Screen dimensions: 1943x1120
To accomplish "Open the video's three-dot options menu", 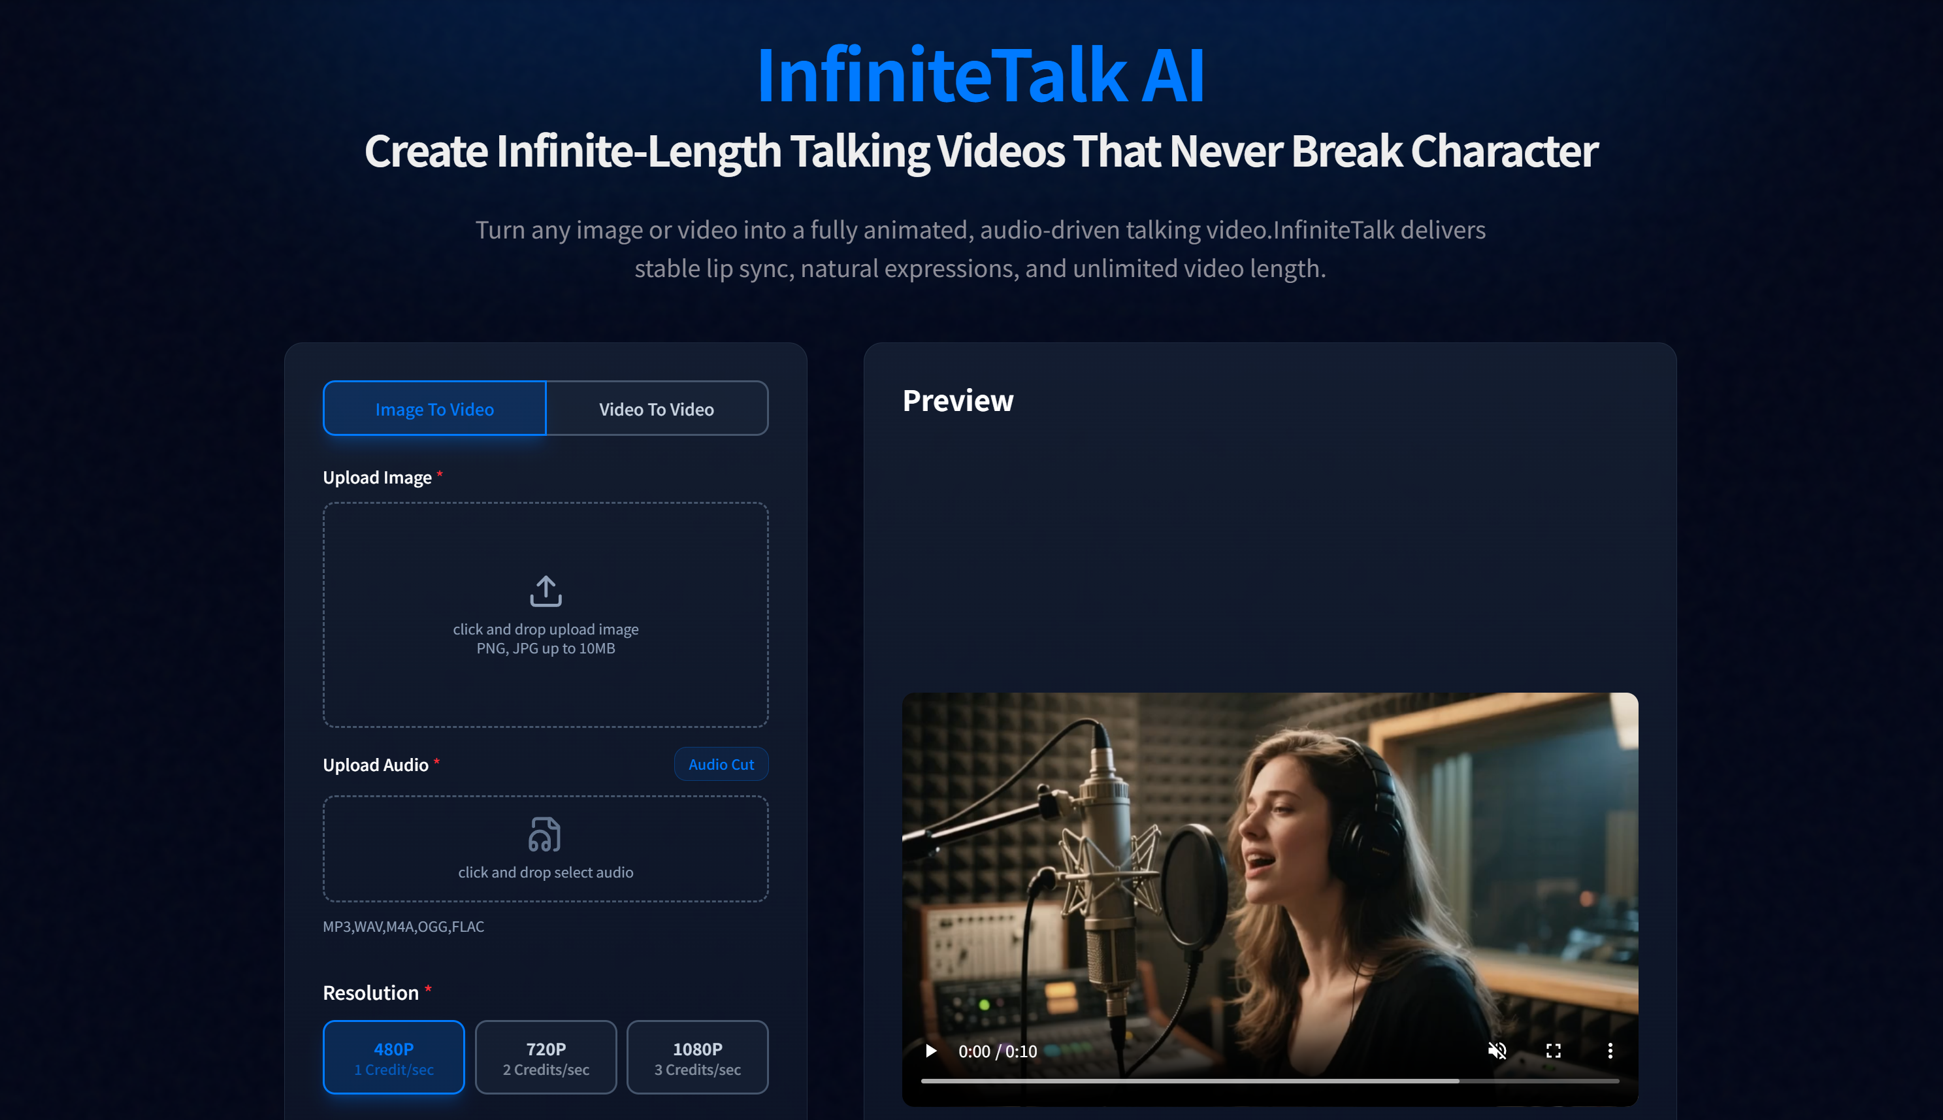I will coord(1610,1051).
